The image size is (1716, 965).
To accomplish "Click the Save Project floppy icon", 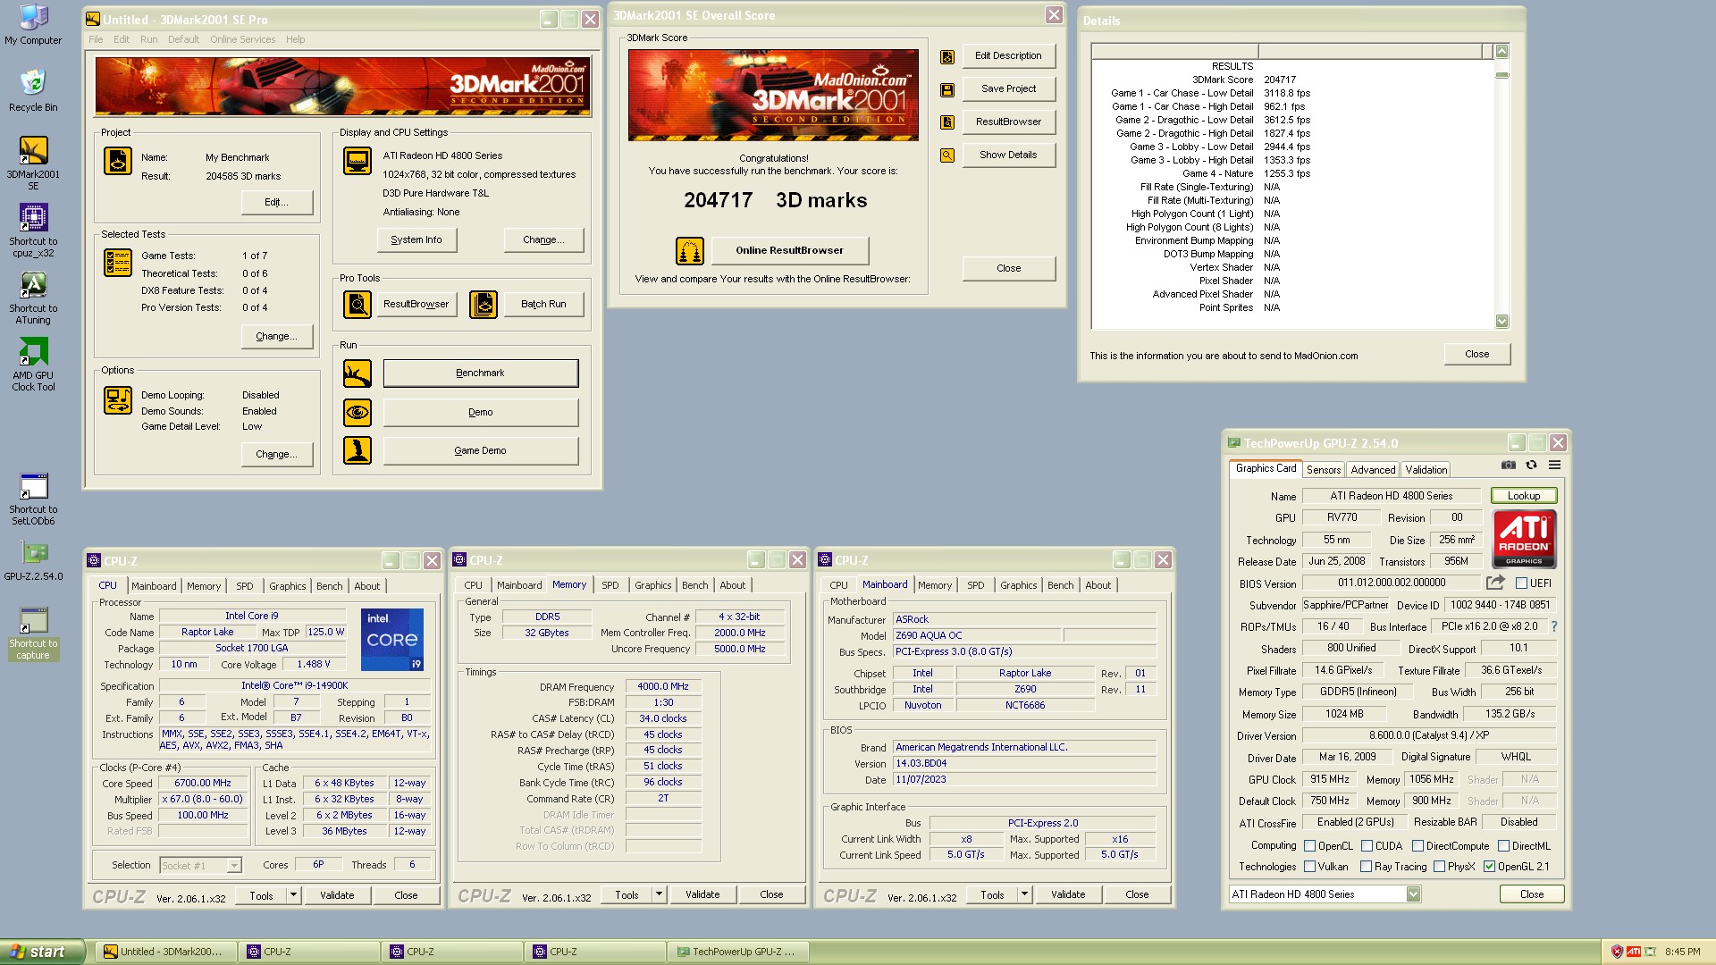I will click(x=947, y=90).
